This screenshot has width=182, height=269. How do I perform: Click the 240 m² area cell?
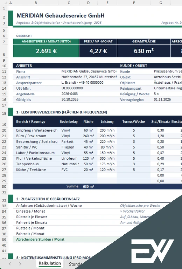(x=89, y=136)
